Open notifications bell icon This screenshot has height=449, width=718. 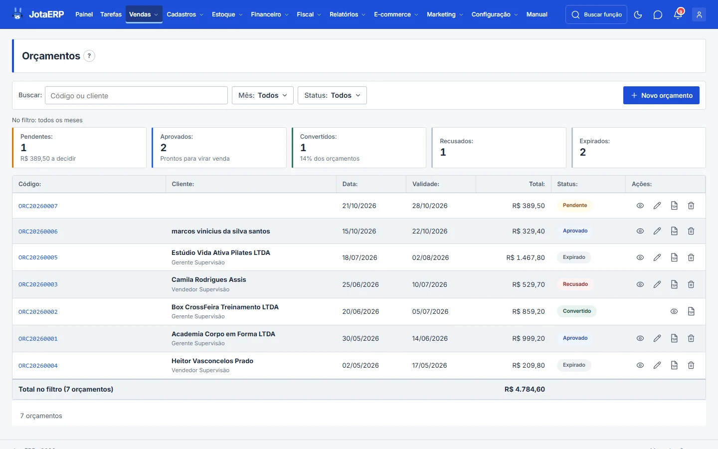coord(678,14)
